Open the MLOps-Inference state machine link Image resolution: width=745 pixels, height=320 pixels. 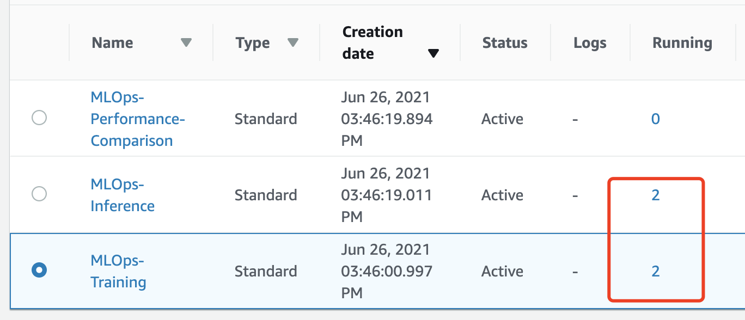coord(123,195)
